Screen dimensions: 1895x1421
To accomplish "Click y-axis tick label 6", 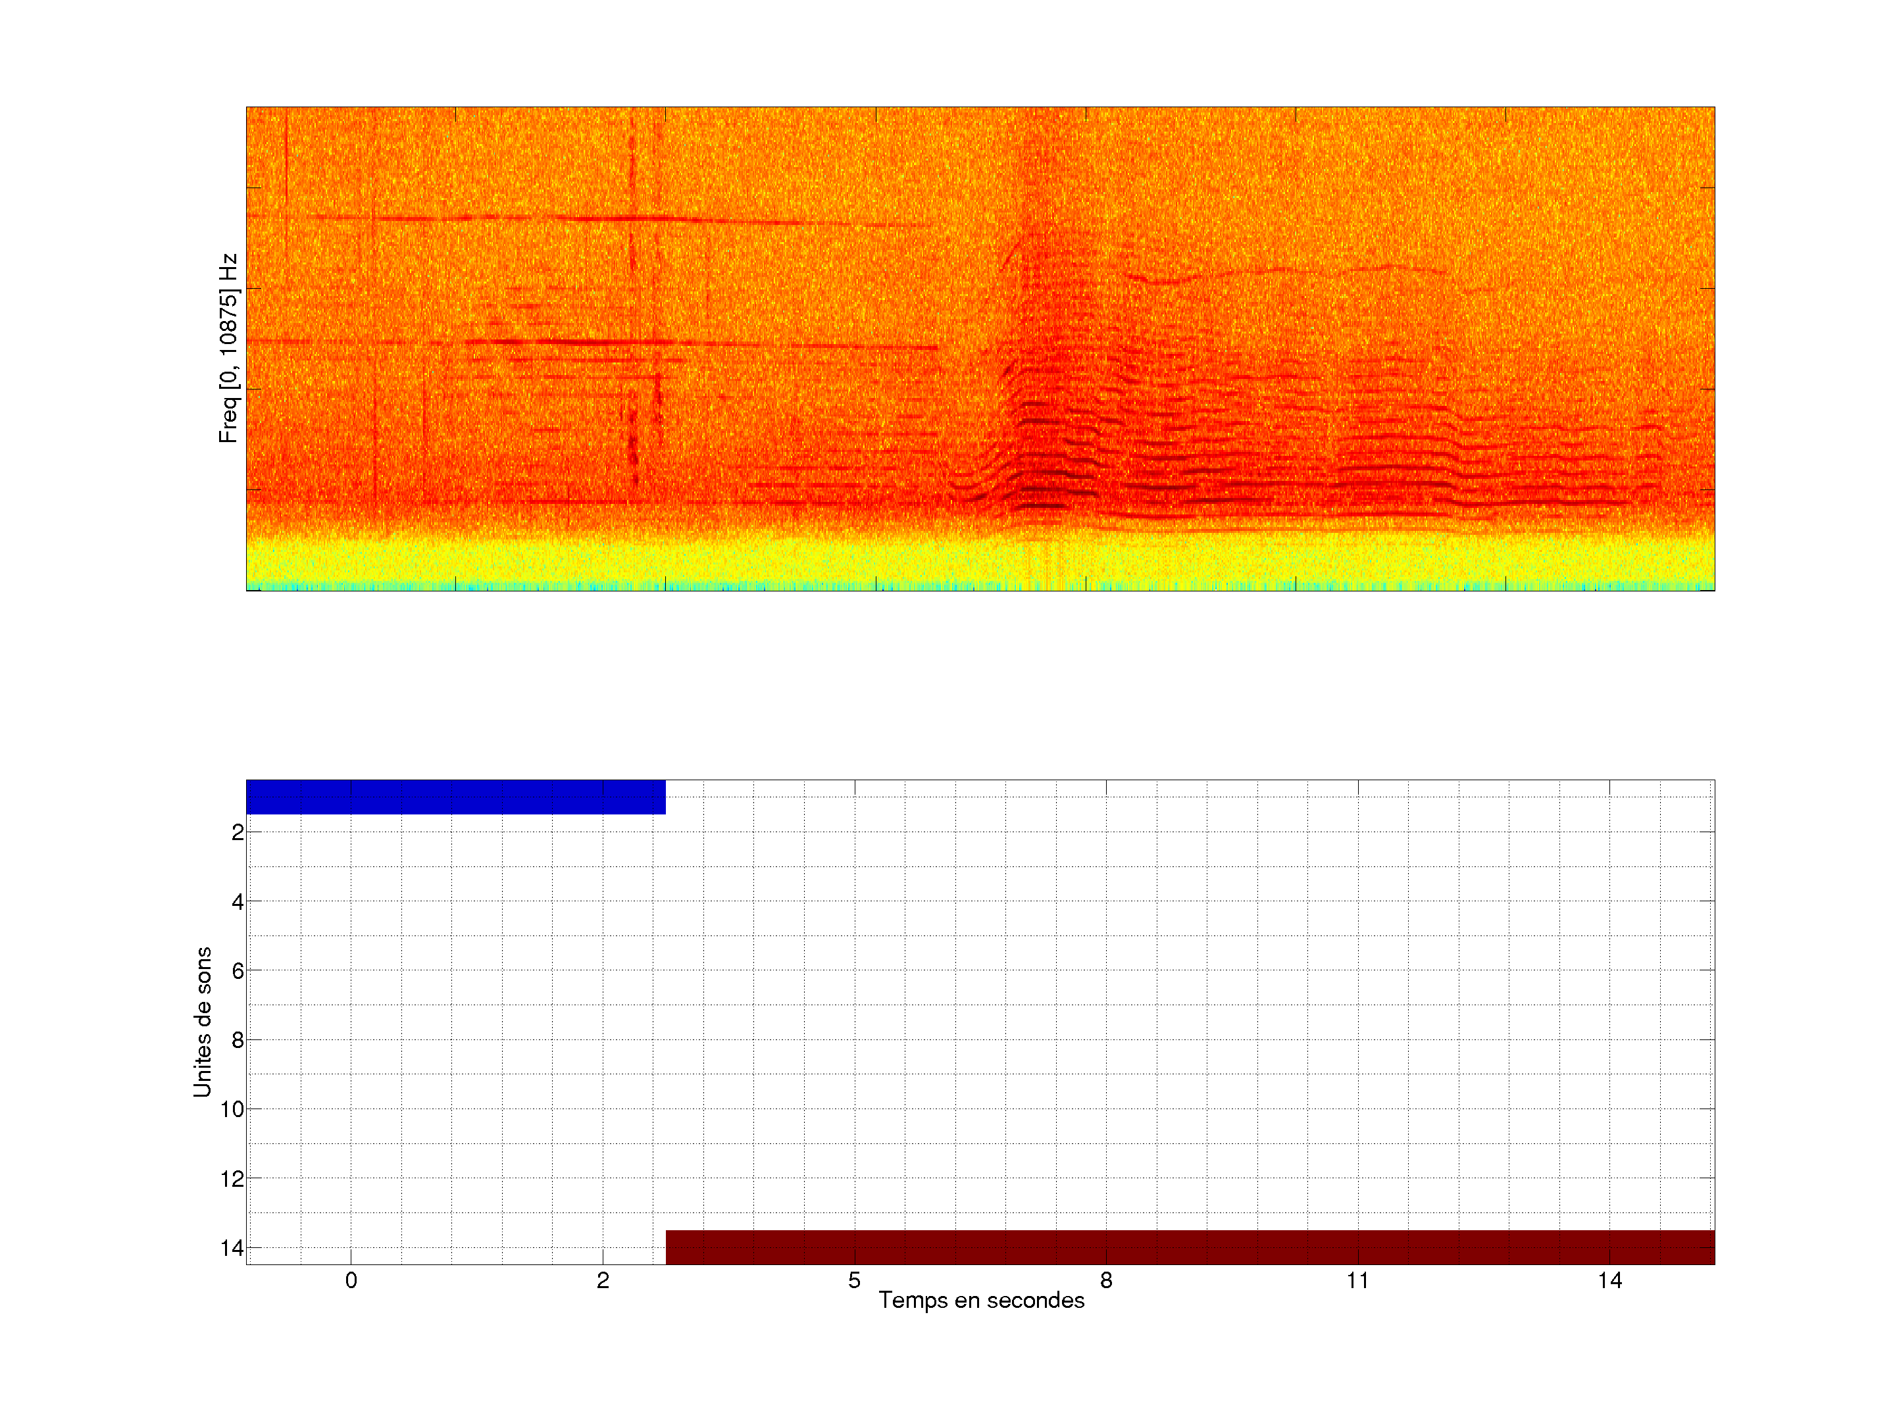I will (238, 971).
